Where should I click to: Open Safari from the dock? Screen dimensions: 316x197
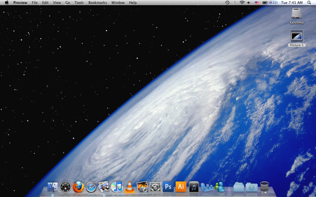pos(91,186)
